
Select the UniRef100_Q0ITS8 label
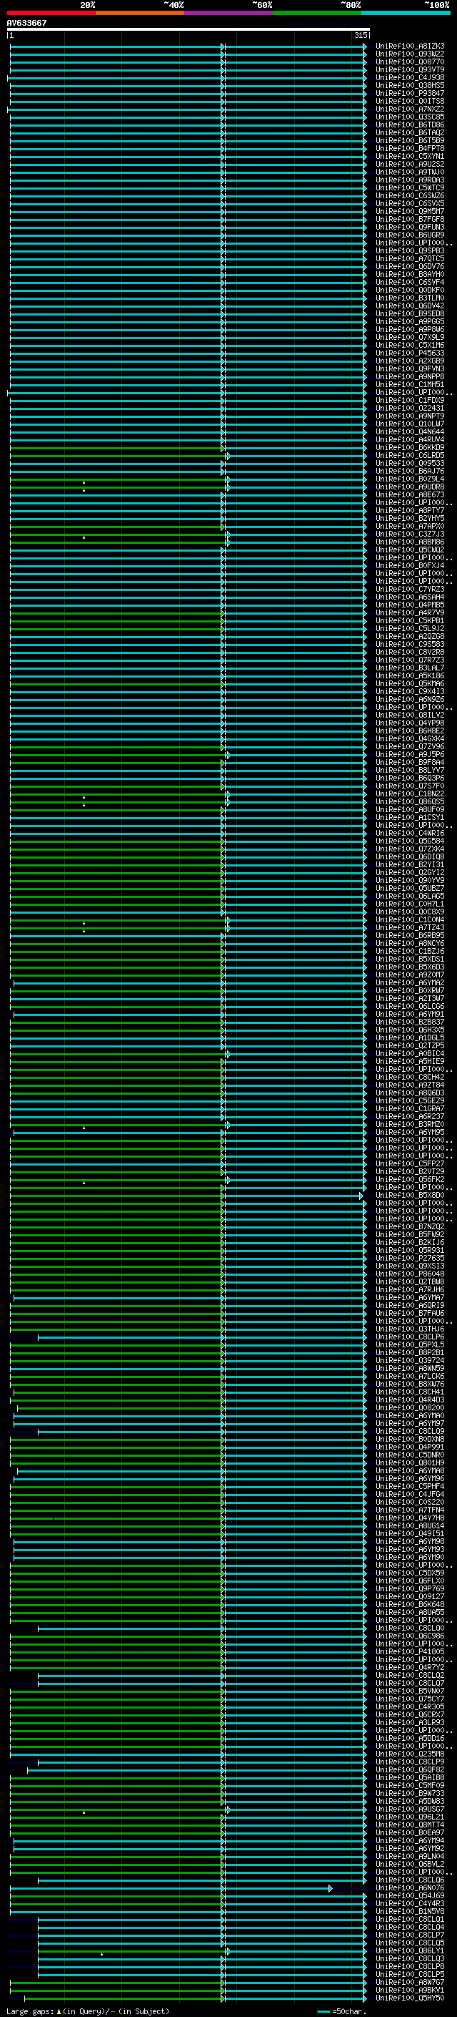pos(410,101)
